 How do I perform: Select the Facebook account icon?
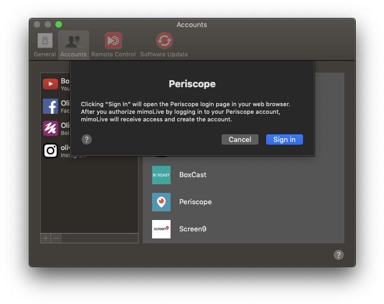[51, 106]
